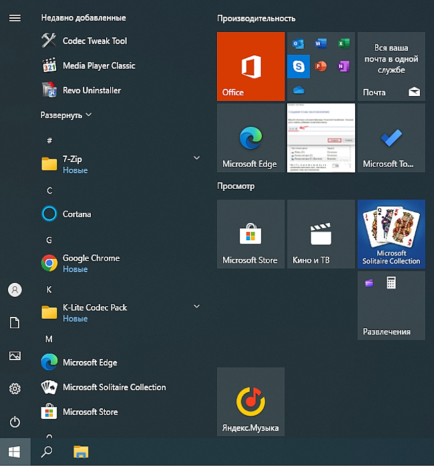The width and height of the screenshot is (434, 467).
Task: Open Pictures from the Start sidebar
Action: [x=15, y=356]
